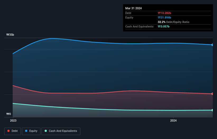217x139 pixels.
Task: Click the 2023 x-axis label
Action: [x=13, y=121]
